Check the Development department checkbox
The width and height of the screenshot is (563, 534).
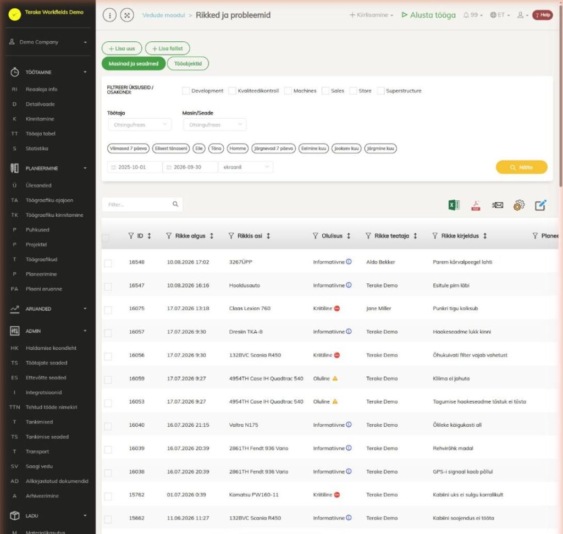pos(186,91)
